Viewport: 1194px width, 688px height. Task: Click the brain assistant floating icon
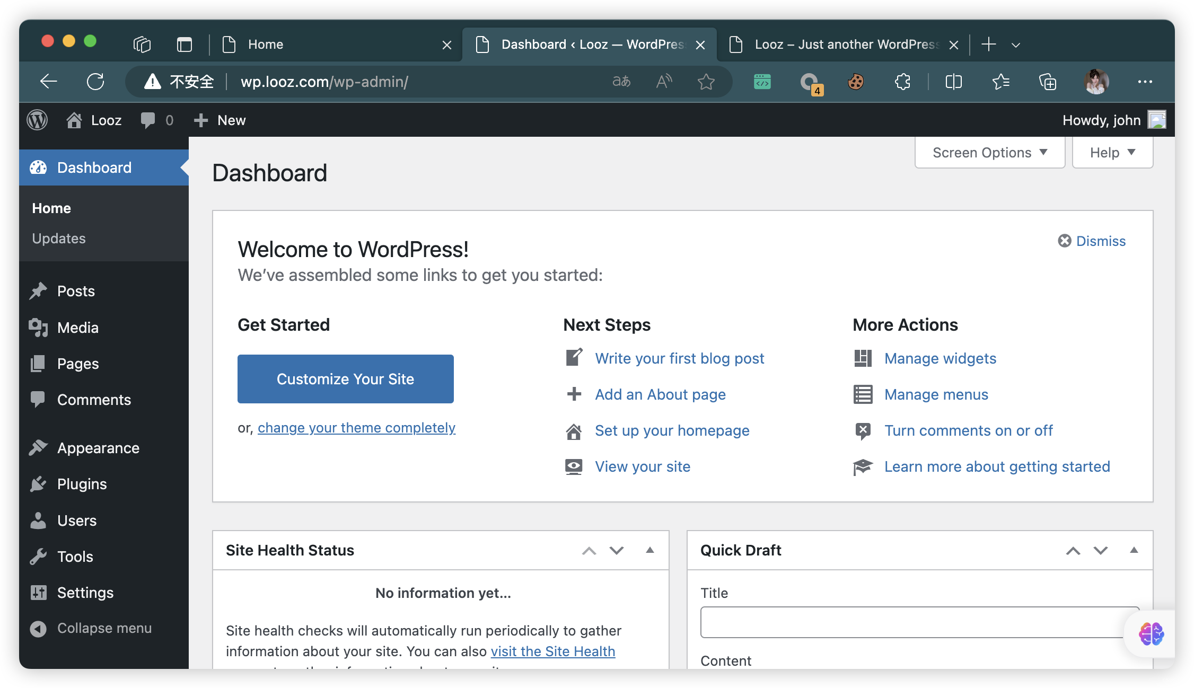[x=1151, y=634]
